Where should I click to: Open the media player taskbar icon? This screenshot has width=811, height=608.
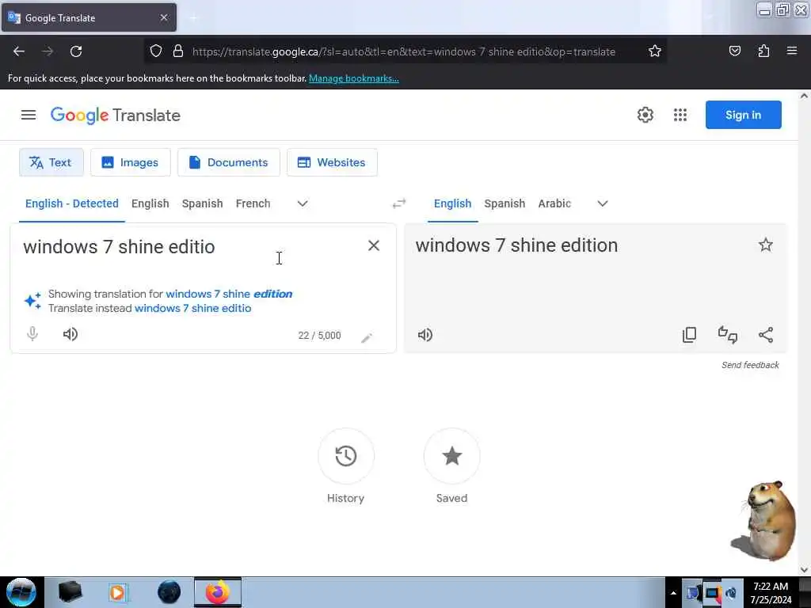tap(118, 592)
